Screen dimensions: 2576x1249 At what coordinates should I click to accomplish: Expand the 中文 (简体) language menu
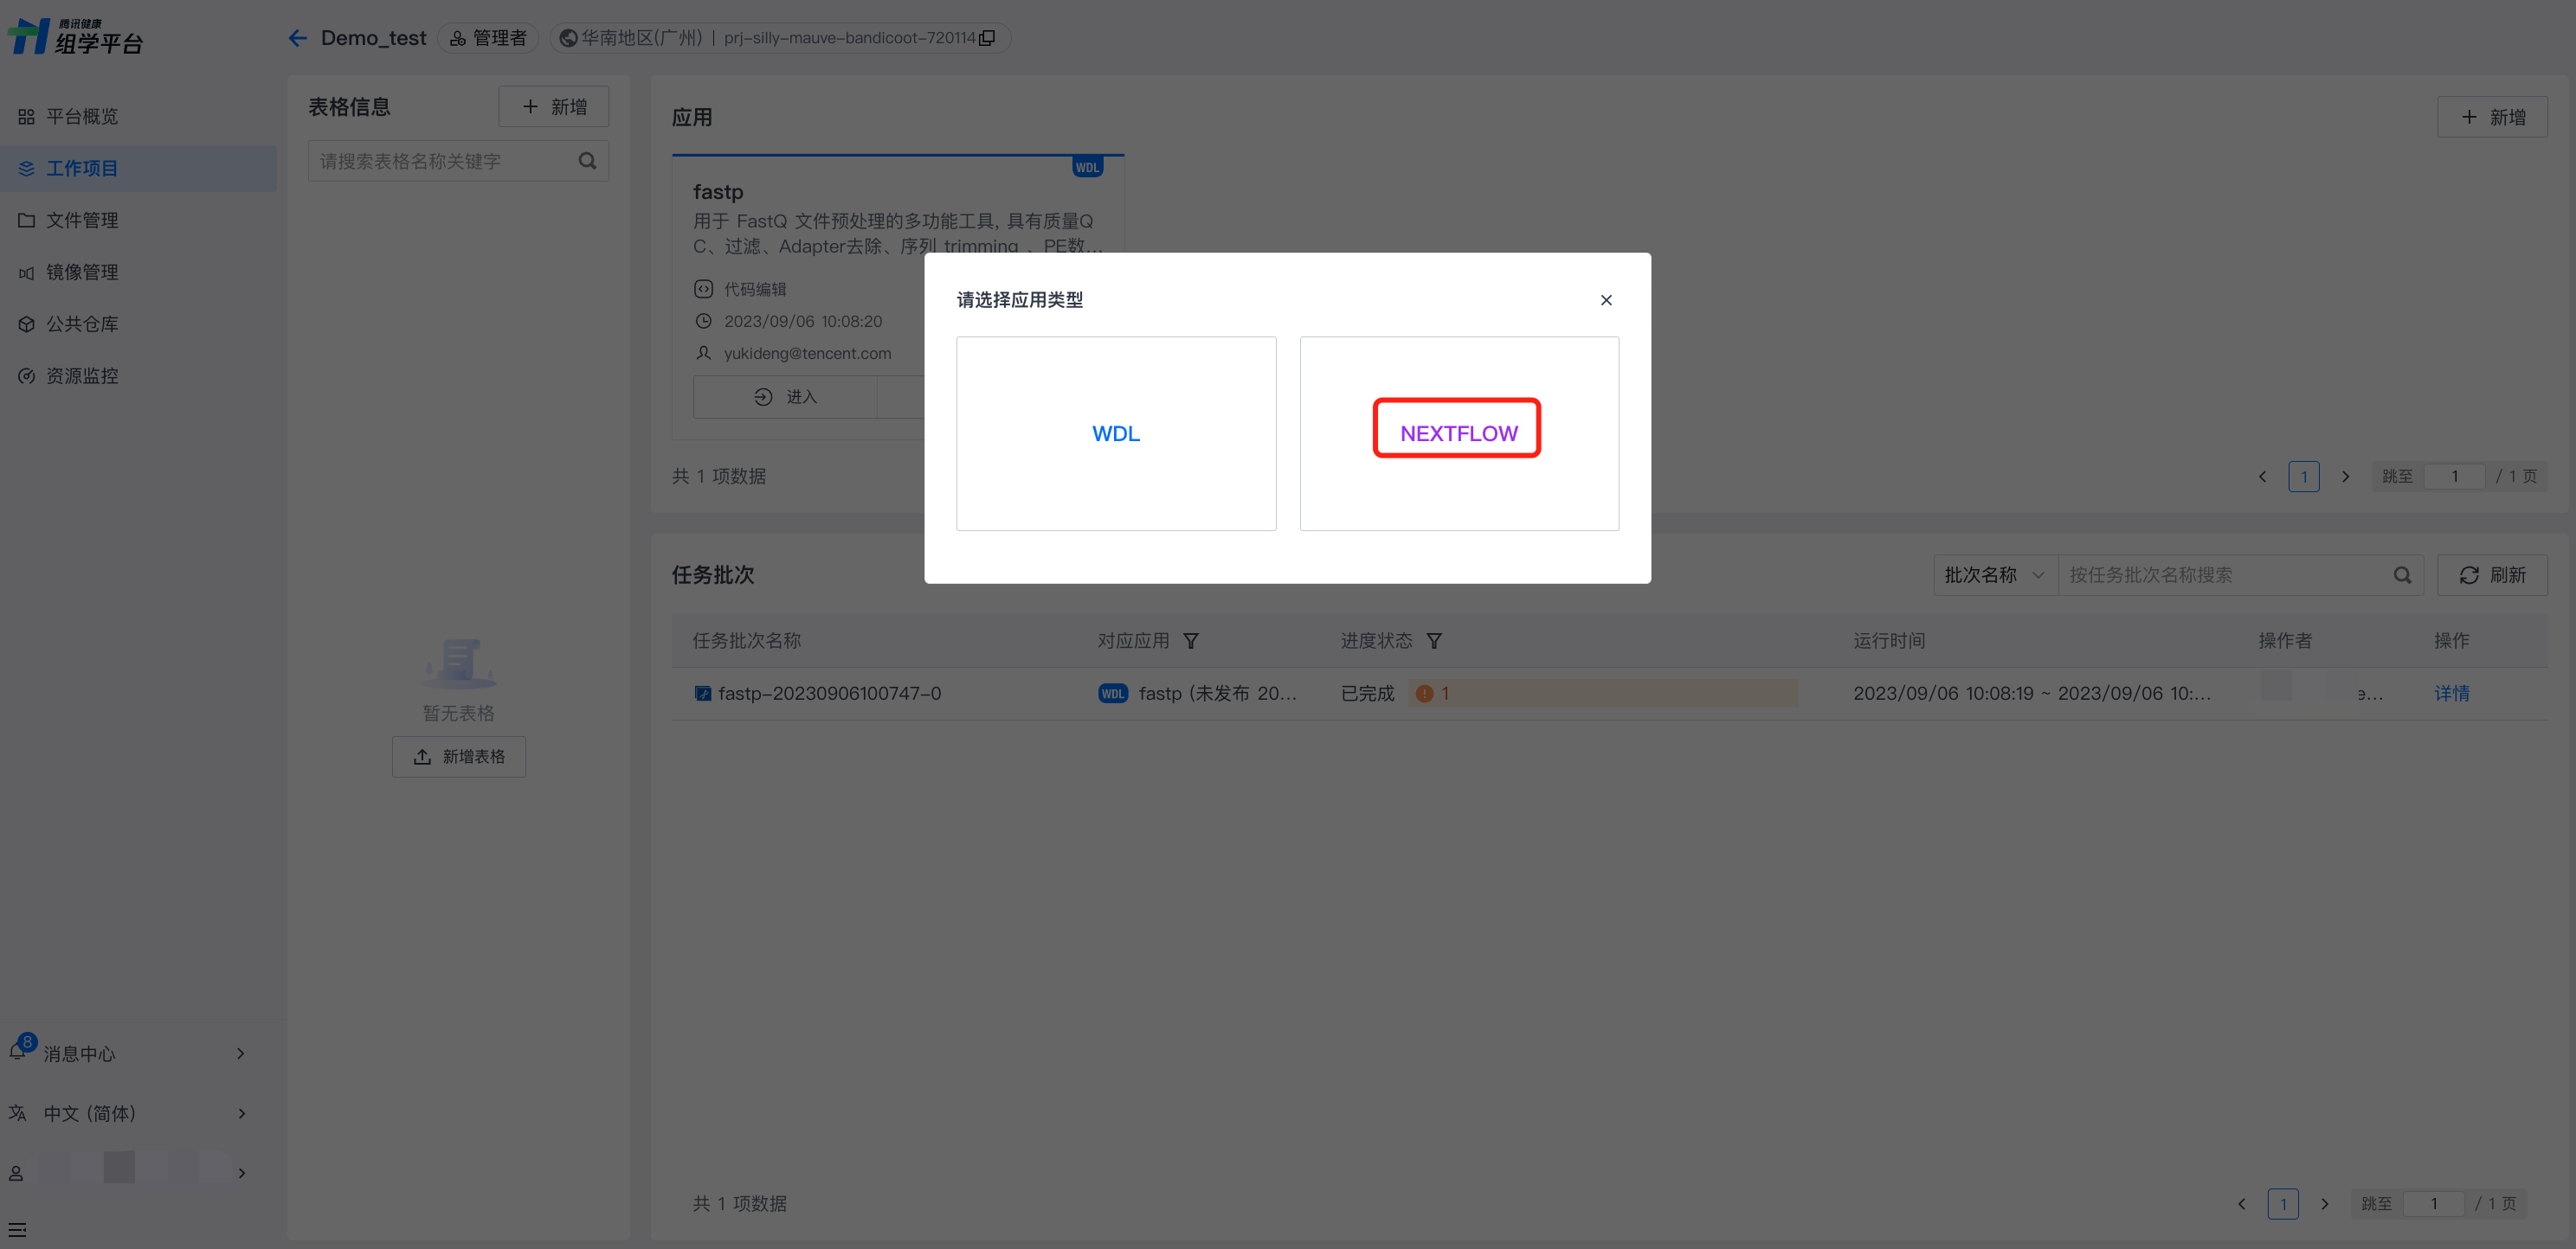[x=241, y=1113]
